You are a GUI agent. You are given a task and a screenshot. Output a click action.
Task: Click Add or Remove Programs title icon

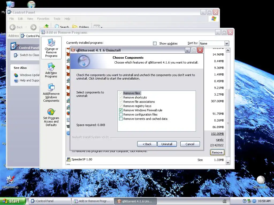43,32
